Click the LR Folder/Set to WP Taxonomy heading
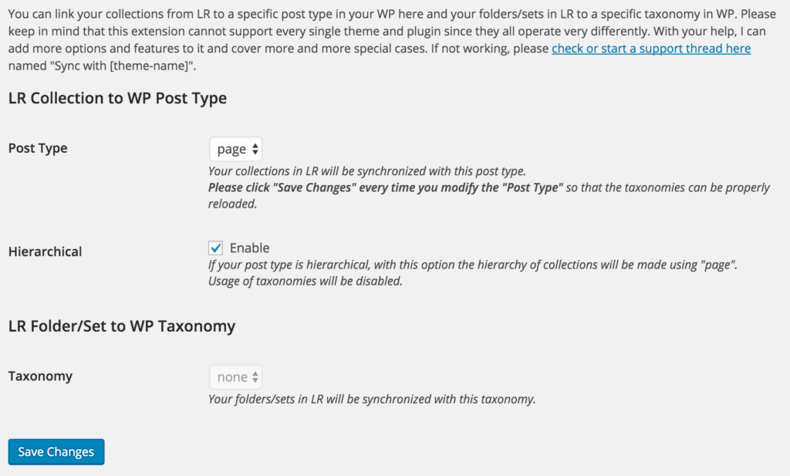The width and height of the screenshot is (790, 476). [122, 326]
